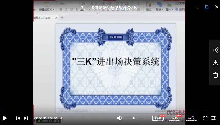The height and width of the screenshot is (125, 220).
Task: Open the 字幕 subtitle settings
Action: coord(191,118)
